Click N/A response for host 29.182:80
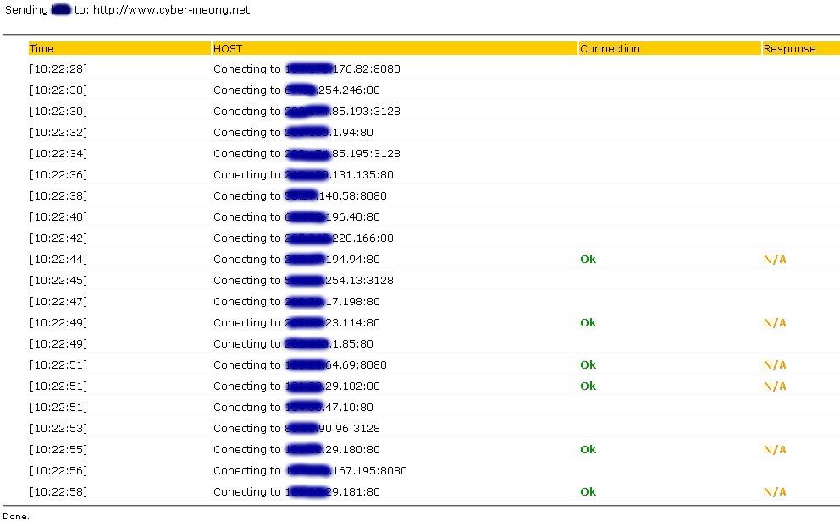This screenshot has height=526, width=840. pyautogui.click(x=775, y=386)
